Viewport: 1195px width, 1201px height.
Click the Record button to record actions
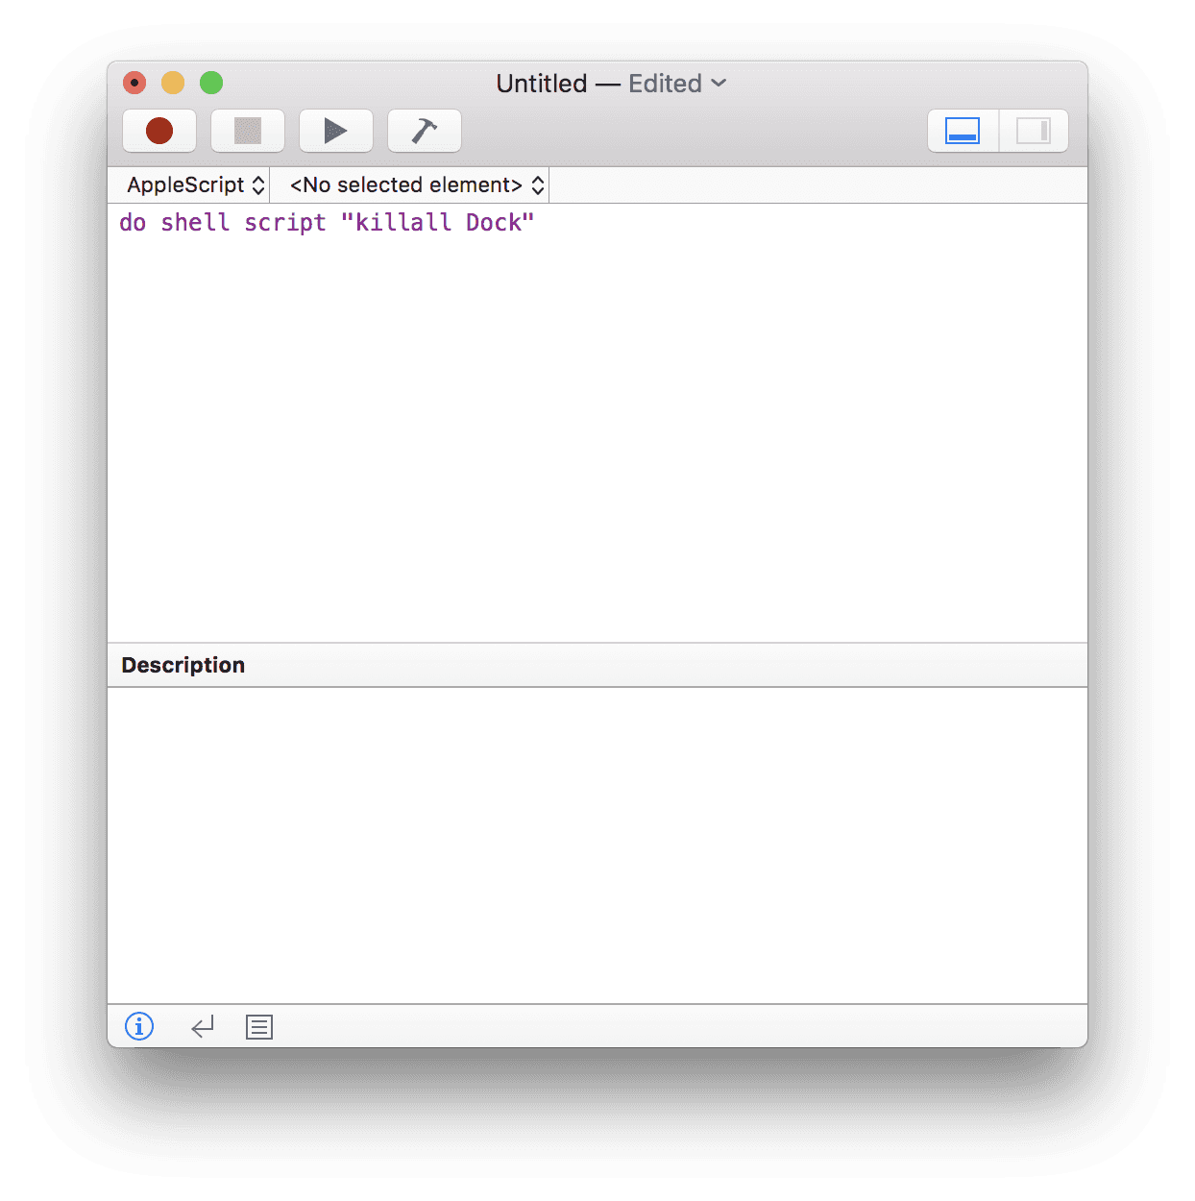[159, 131]
